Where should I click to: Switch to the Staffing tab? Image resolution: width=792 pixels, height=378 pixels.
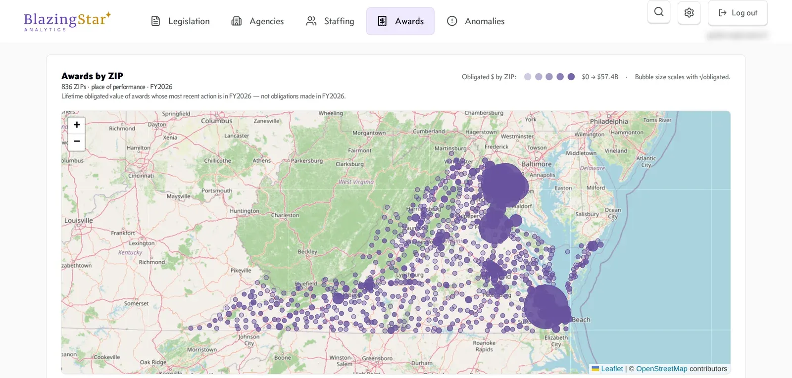pos(330,21)
